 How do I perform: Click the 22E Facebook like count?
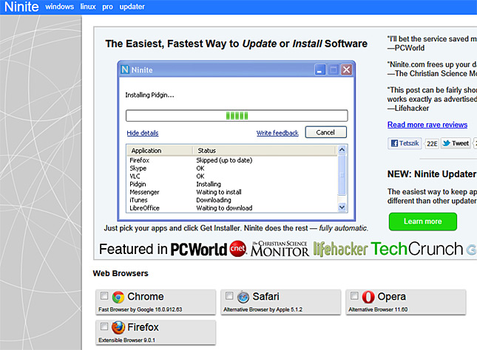(432, 143)
